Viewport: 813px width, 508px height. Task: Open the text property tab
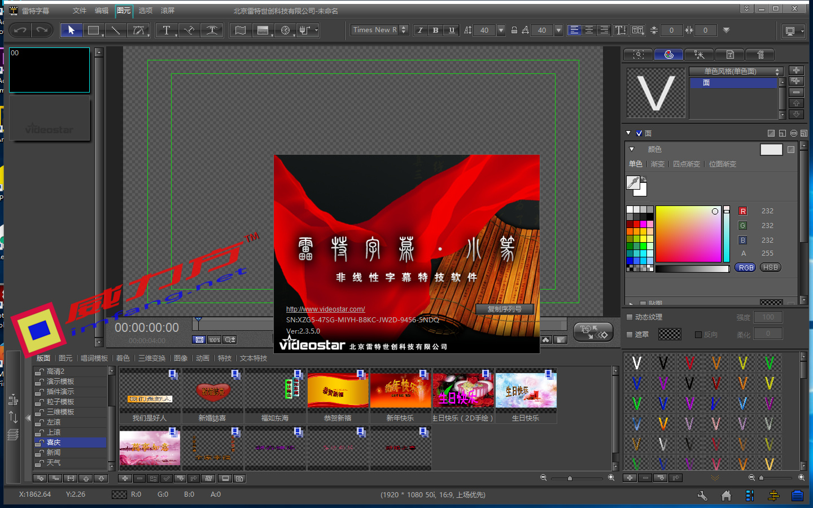pyautogui.click(x=730, y=54)
